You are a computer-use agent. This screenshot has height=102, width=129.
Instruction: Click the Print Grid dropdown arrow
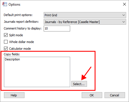124,15
